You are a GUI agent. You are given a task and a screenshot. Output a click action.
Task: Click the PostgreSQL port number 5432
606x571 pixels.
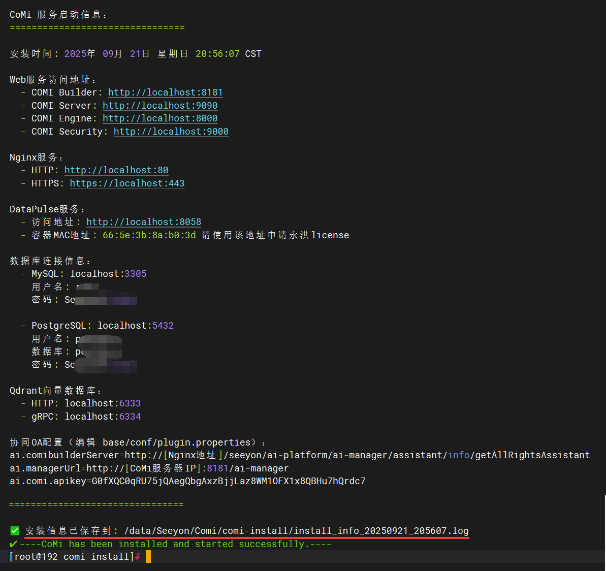[x=163, y=326]
